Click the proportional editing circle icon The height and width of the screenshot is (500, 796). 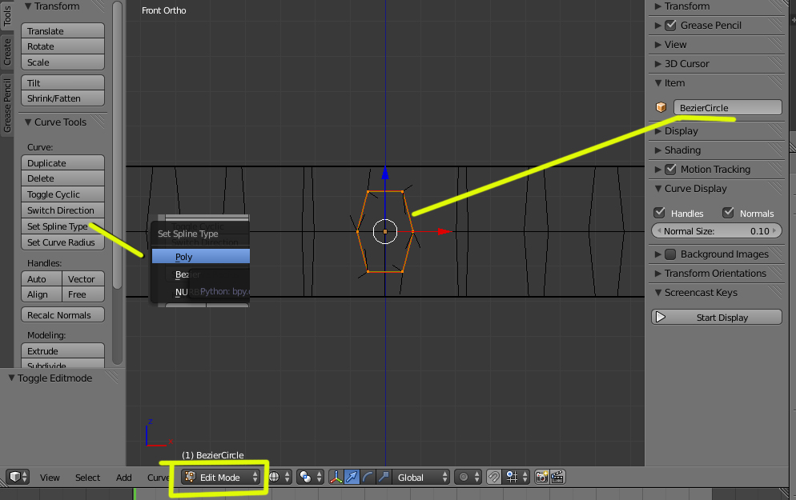463,477
